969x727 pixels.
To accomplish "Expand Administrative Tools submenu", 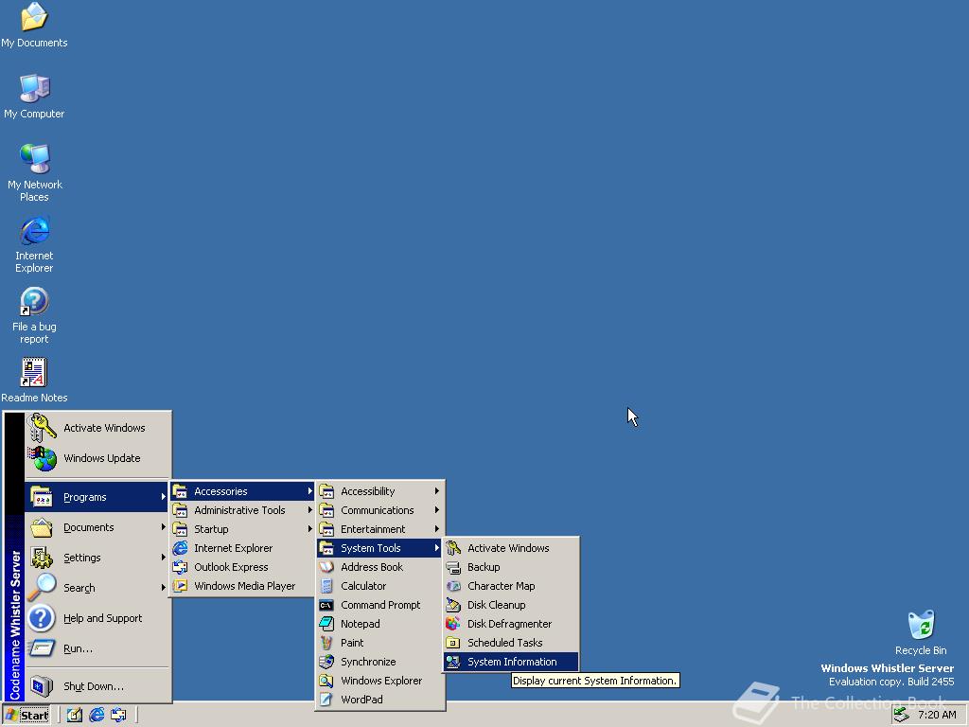I will 242,510.
